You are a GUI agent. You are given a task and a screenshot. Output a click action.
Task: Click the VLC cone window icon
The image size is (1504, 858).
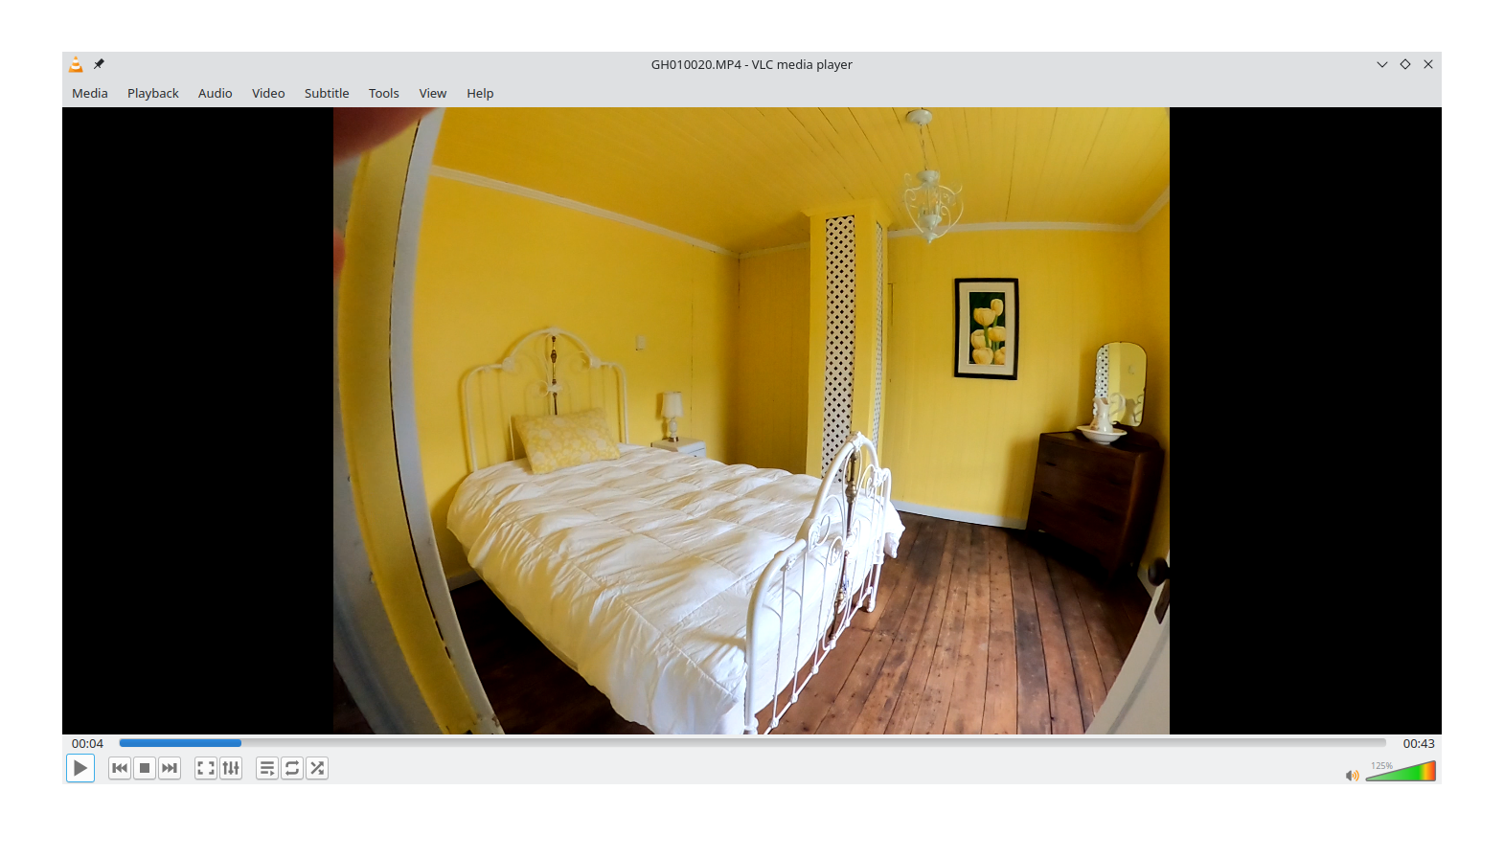click(76, 64)
